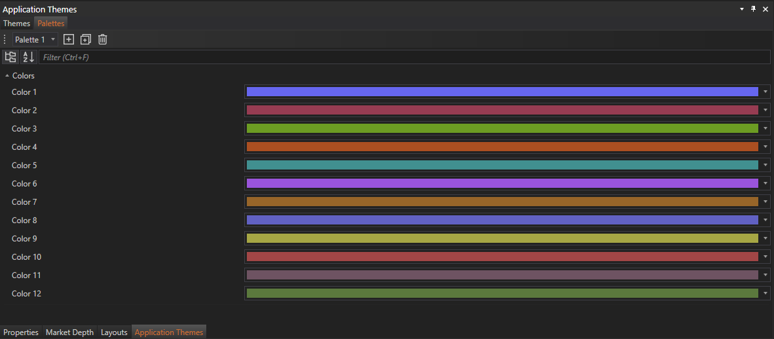
Task: Expand the Color 6 dropdown arrow
Action: pyautogui.click(x=765, y=183)
